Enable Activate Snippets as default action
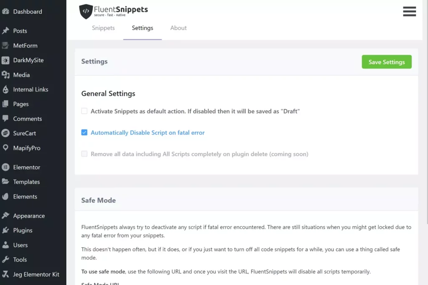 tap(84, 111)
